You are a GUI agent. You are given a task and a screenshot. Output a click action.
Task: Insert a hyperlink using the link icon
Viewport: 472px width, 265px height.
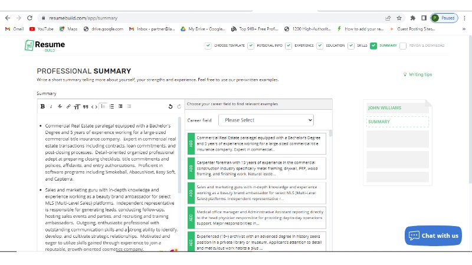(68, 106)
